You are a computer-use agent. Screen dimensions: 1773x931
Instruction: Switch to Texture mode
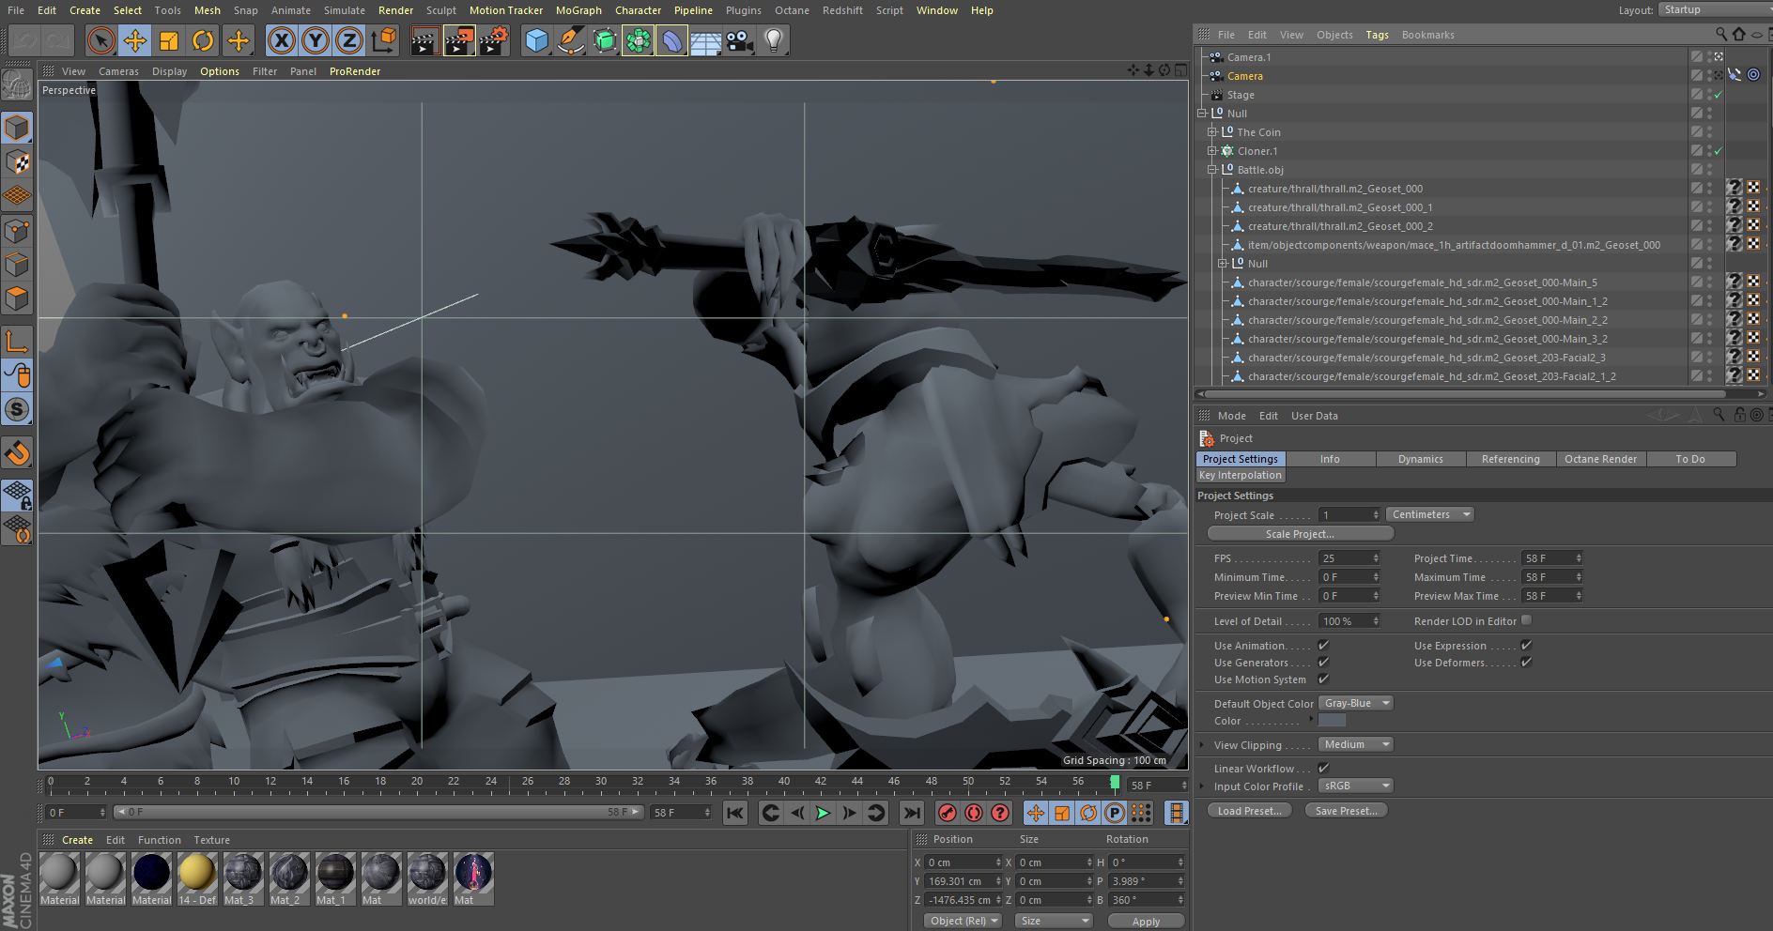click(x=17, y=162)
